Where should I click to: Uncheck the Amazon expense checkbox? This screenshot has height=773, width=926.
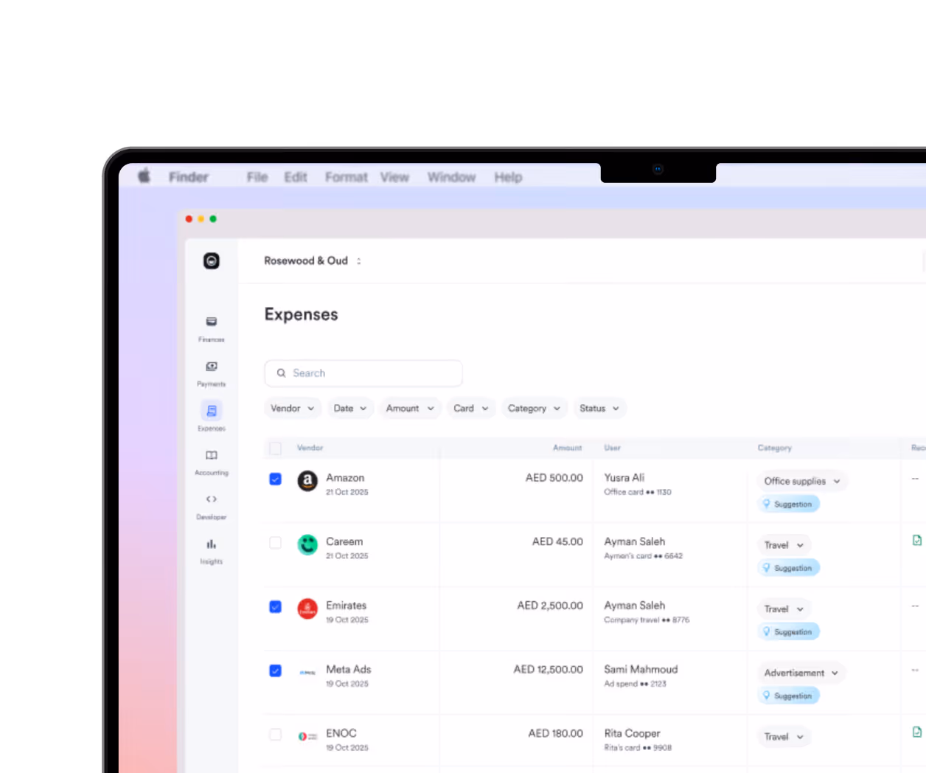[x=276, y=479]
